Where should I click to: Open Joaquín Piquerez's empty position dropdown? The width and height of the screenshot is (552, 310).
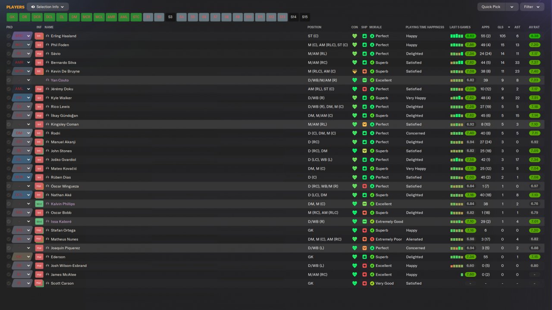coord(22,248)
